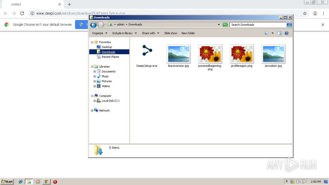The height and width of the screenshot is (185, 329).
Task: Click the admin breadcrumb in the address bar
Action: pyautogui.click(x=121, y=25)
